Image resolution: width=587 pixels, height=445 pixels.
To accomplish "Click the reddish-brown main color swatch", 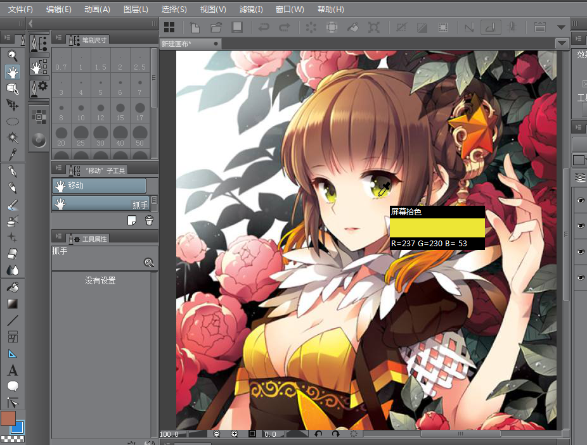I will pyautogui.click(x=8, y=418).
